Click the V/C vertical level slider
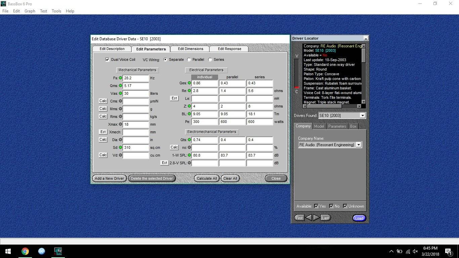459x258 pixels. click(296, 73)
